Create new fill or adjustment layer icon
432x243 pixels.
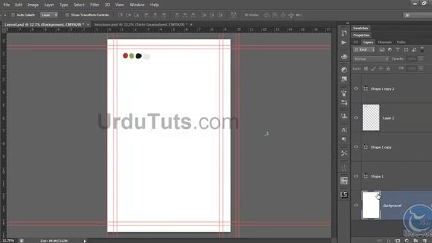pos(406,240)
